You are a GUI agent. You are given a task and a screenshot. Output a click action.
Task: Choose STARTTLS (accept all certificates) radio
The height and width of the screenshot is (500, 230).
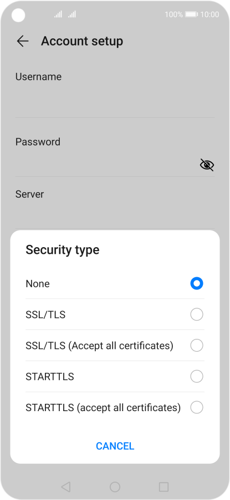click(x=197, y=407)
